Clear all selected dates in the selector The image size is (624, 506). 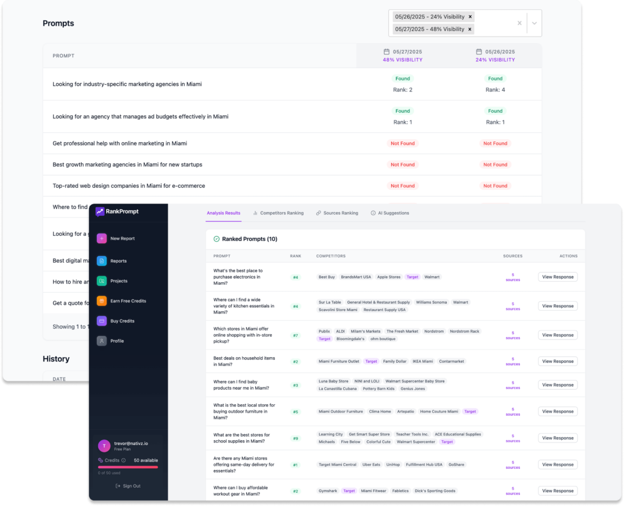coord(519,23)
